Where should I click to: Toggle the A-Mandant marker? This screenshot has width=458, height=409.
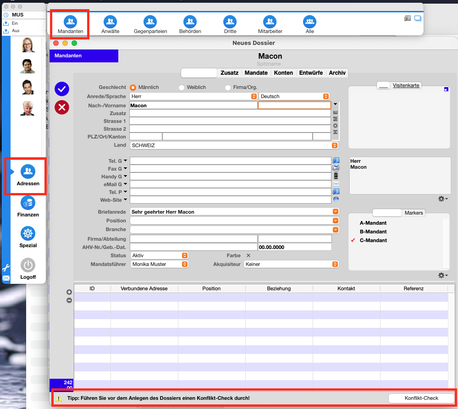coord(373,223)
